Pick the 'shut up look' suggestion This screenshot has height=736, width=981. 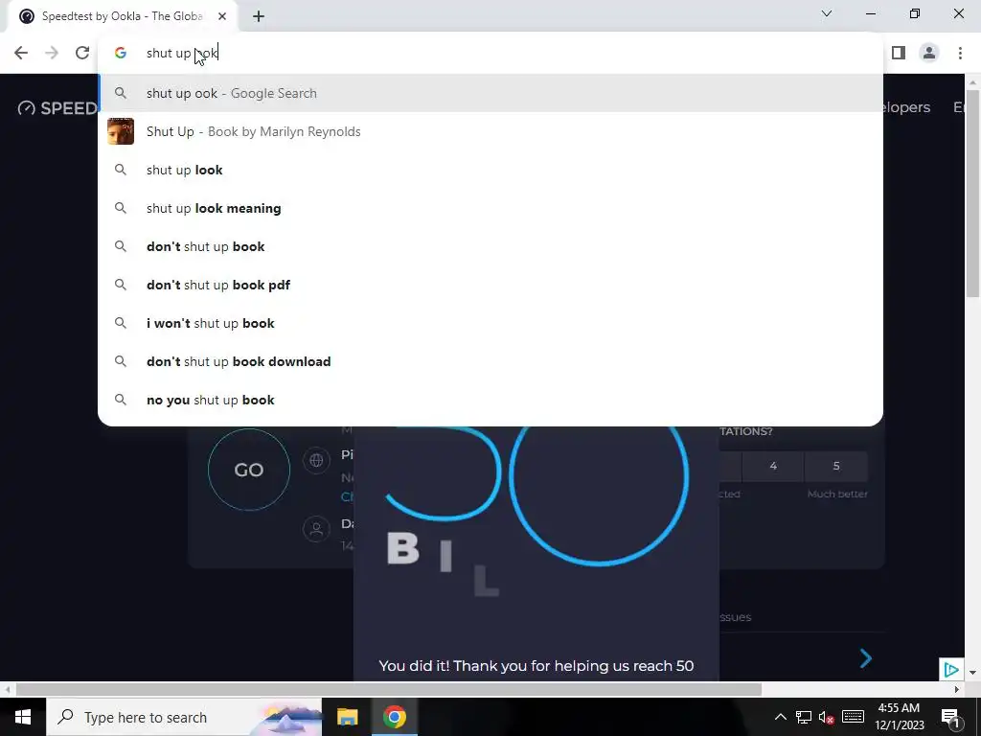490,170
